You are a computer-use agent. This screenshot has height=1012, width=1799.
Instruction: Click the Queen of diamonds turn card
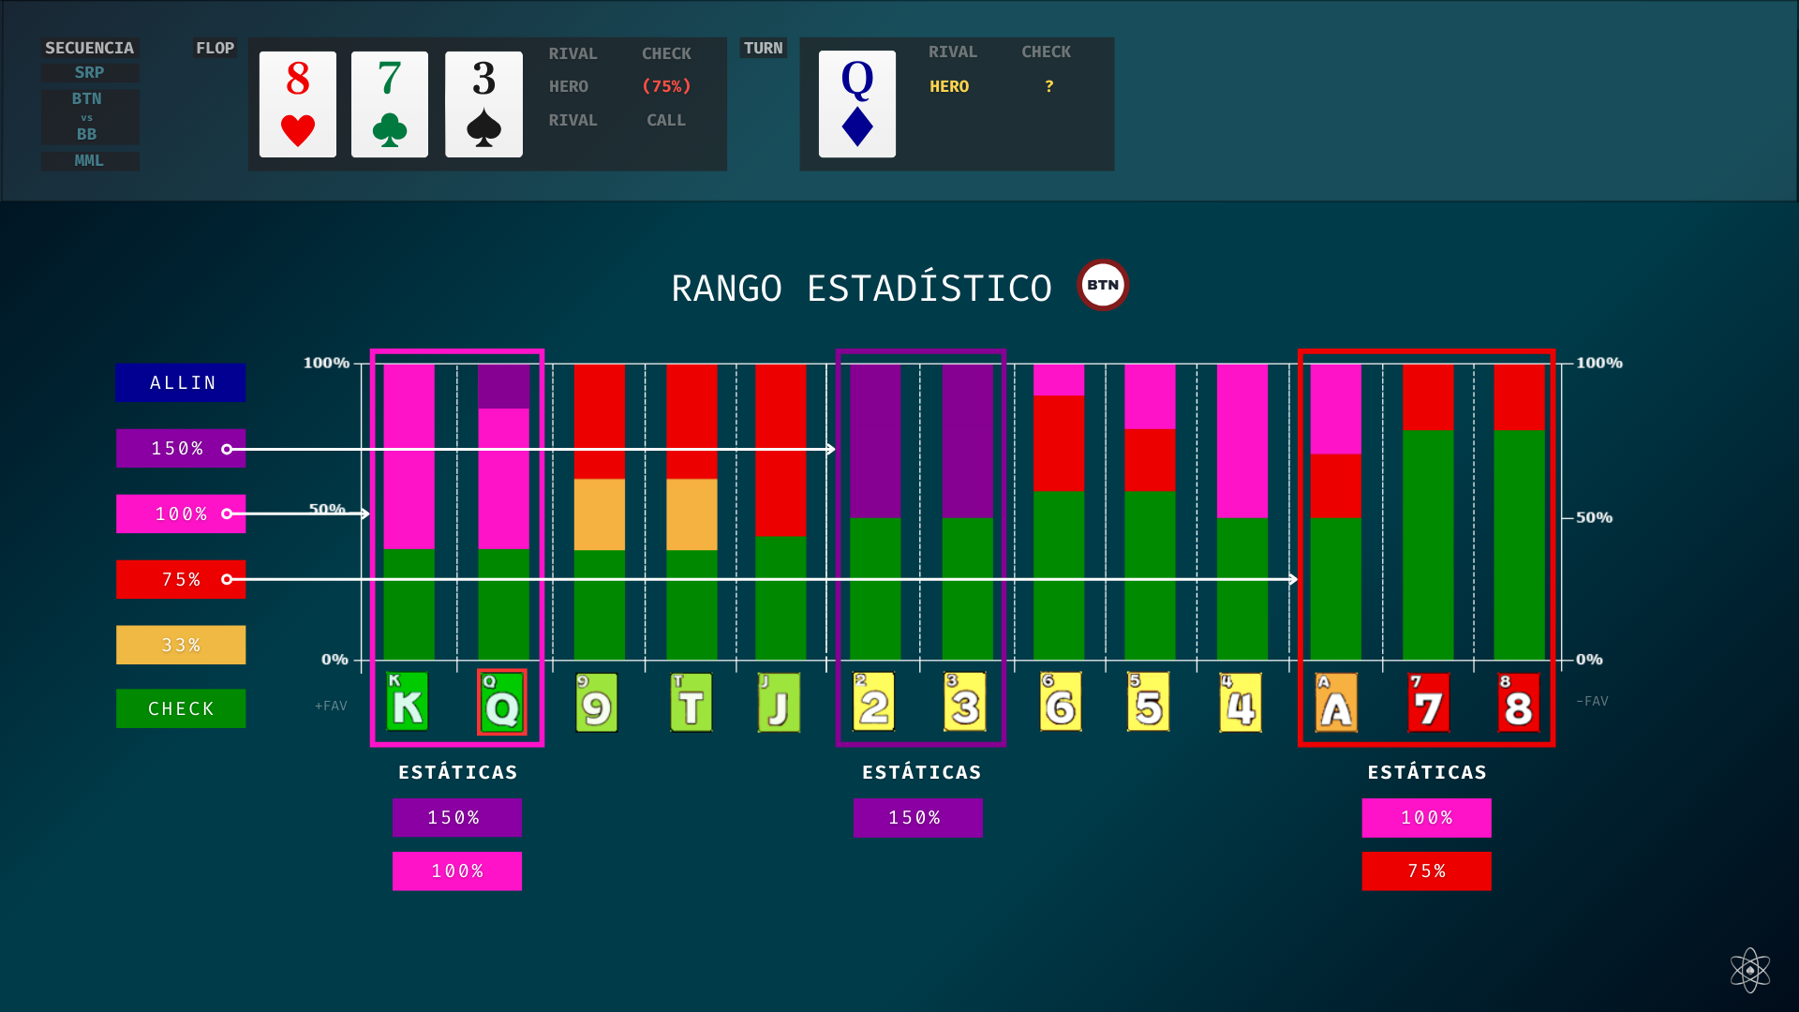pos(856,104)
